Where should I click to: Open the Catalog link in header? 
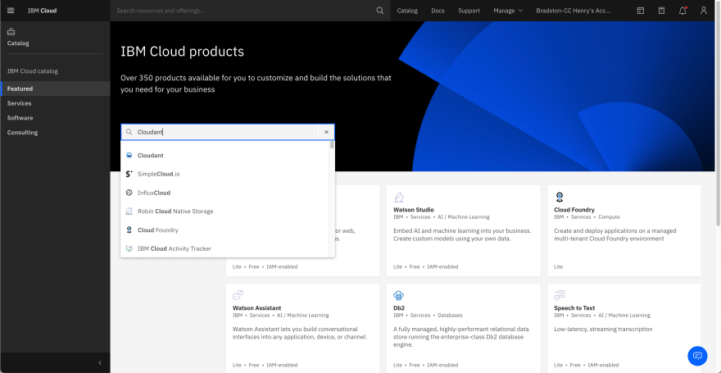[407, 11]
